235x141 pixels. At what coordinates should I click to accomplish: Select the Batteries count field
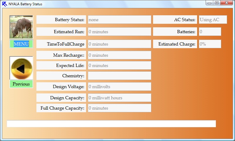(210, 32)
